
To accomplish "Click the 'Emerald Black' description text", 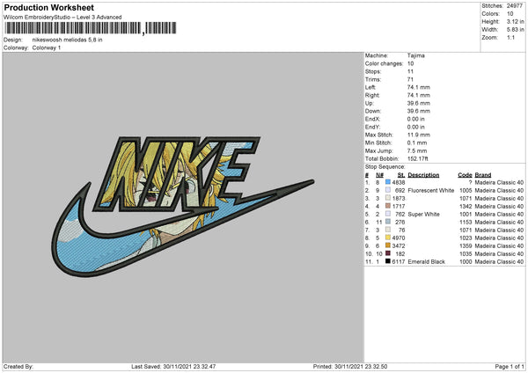I will [426, 261].
